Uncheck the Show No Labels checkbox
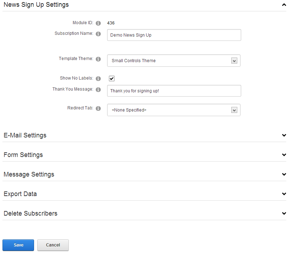This screenshot has height=271, width=293. point(112,78)
